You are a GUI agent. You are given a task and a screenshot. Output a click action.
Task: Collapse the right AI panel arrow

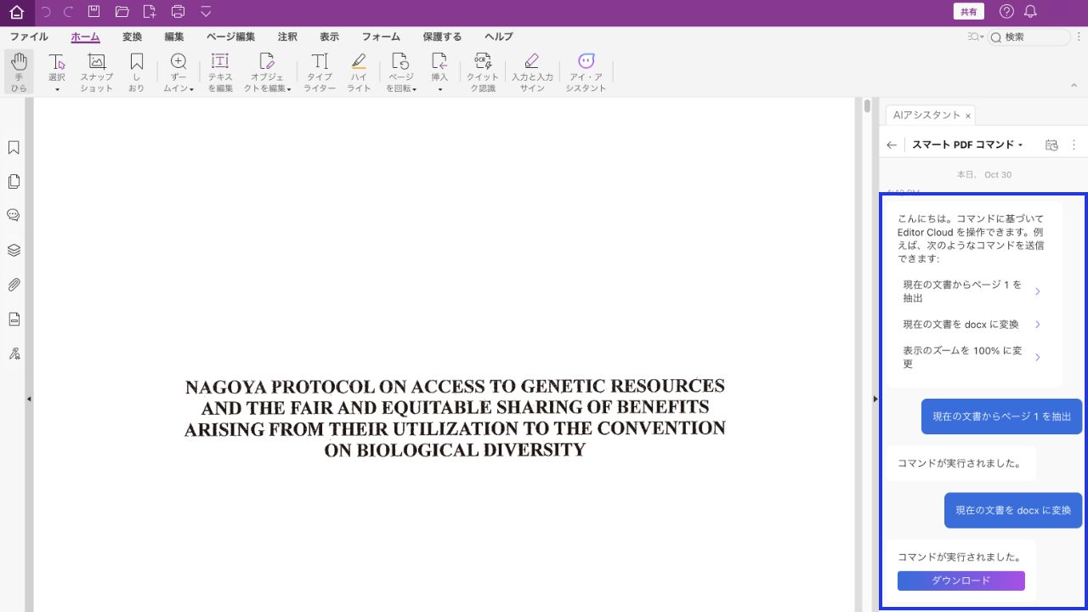(x=875, y=399)
